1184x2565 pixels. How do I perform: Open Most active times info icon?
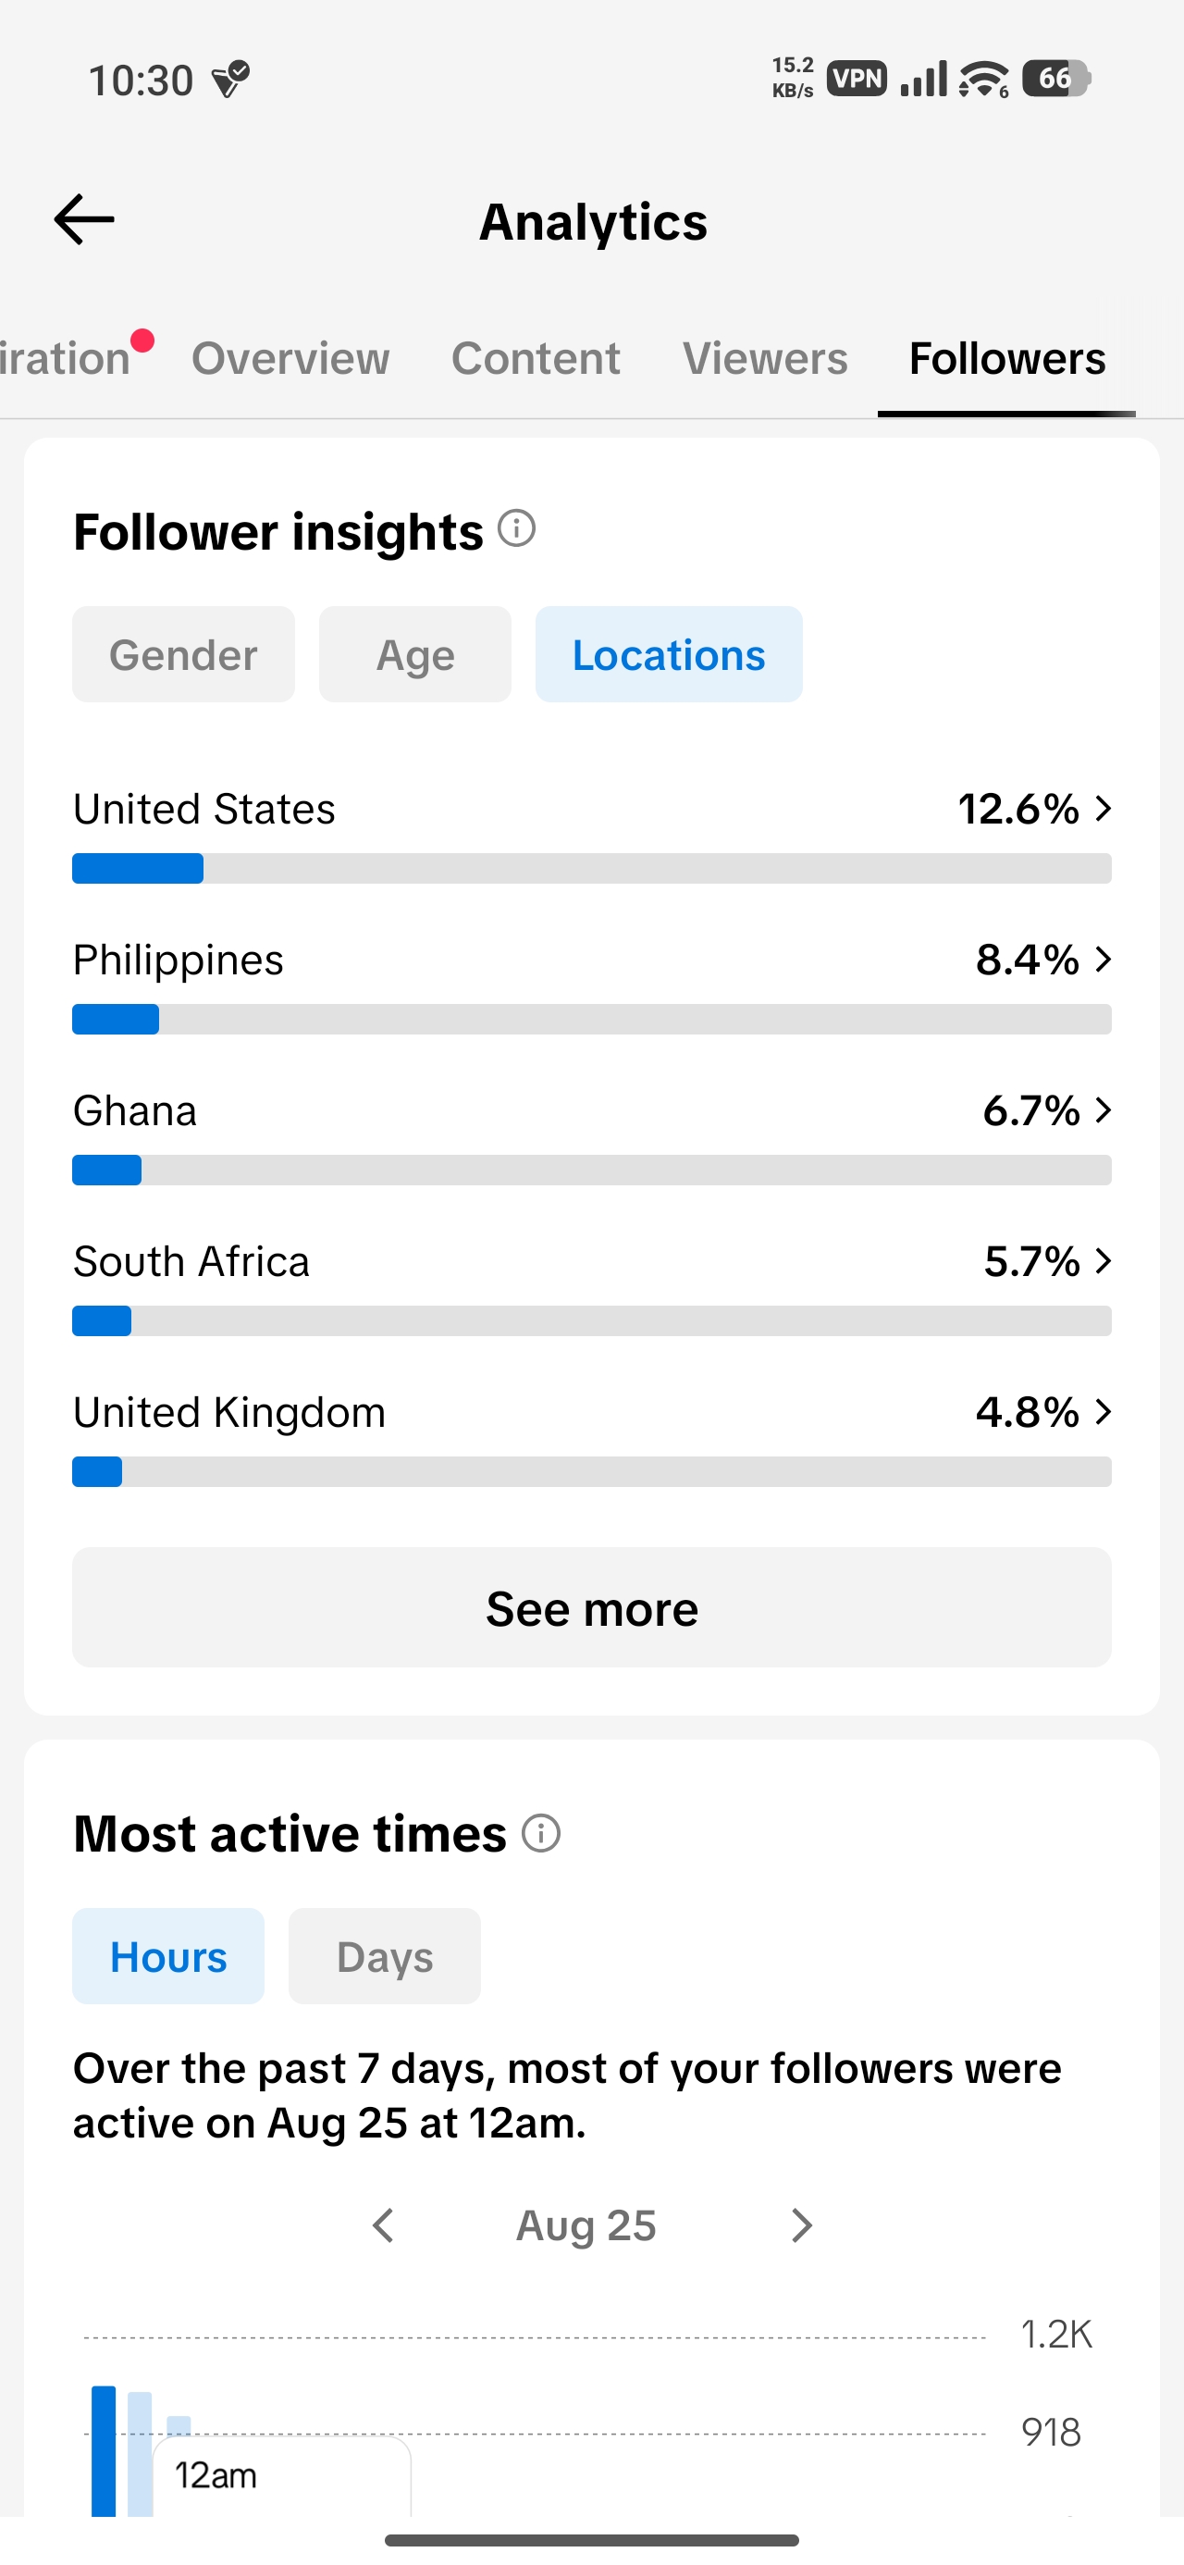542,1832
